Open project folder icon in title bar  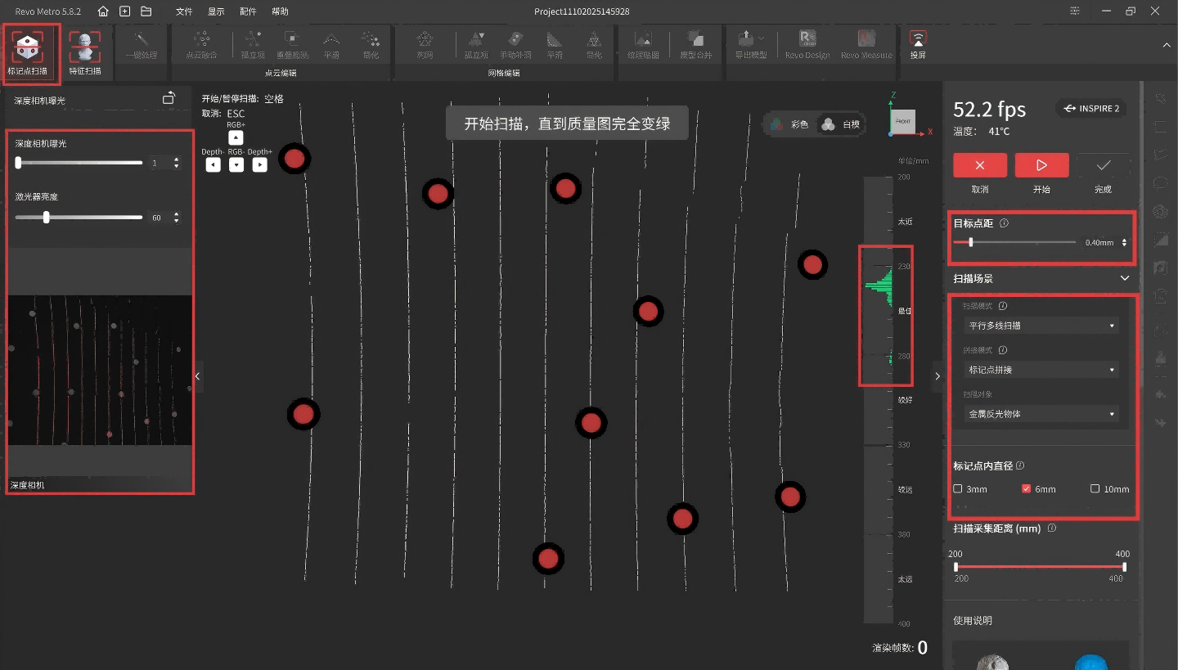[x=146, y=11]
